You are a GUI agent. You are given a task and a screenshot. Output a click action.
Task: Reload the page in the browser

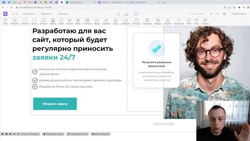11,7
